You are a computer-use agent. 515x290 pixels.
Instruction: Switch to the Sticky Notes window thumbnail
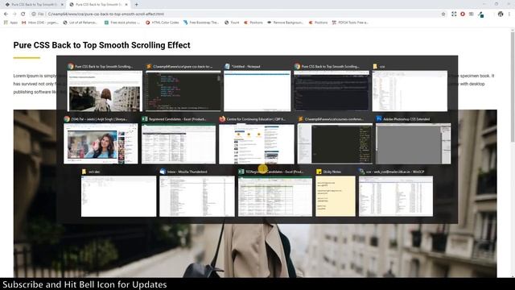pos(336,197)
